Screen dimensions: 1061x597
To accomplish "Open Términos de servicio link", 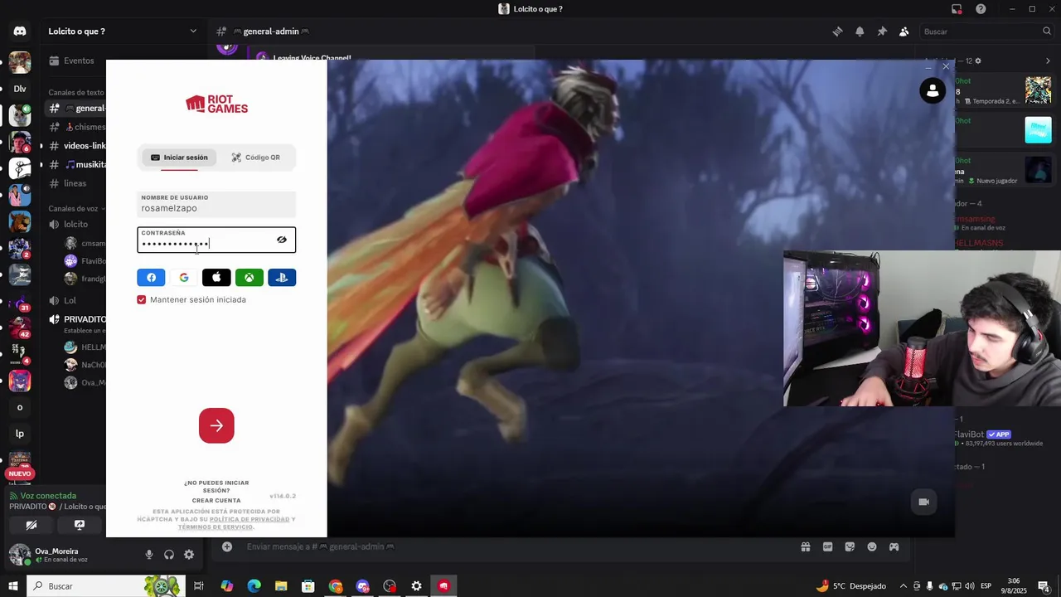I will (215, 527).
